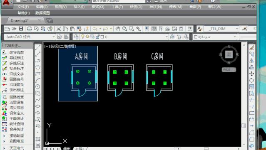The image size is (266, 150).
Task: Pick the Polygon draw tool
Action: (x=38, y=67)
